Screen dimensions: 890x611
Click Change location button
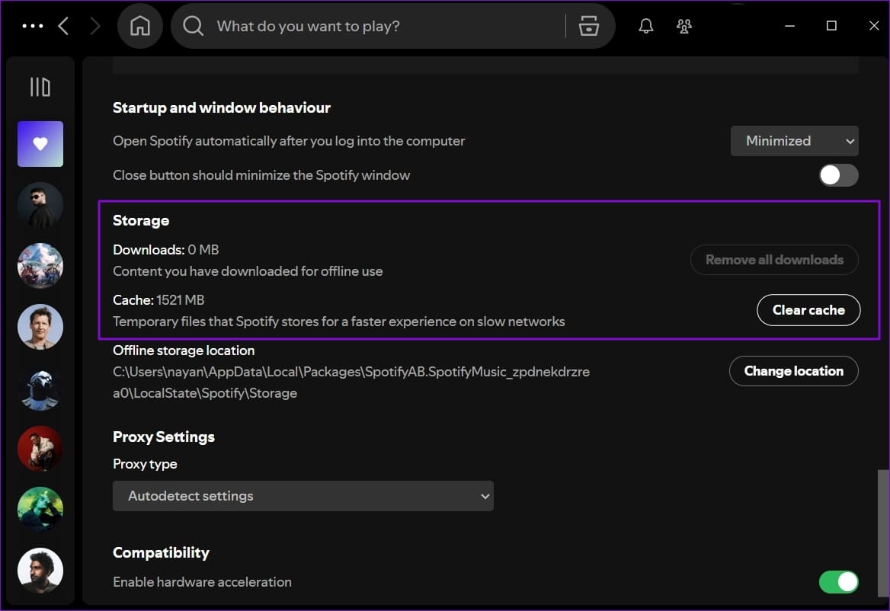(793, 371)
